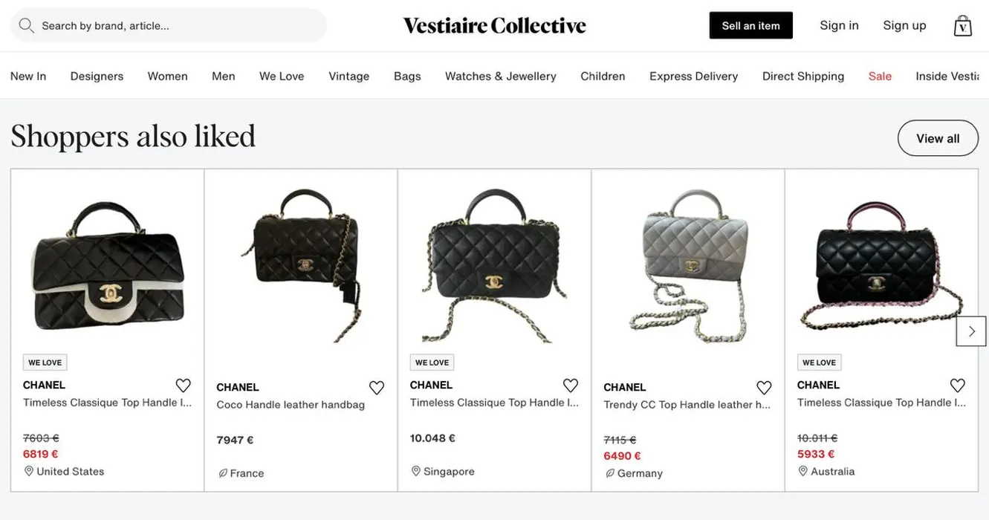Image resolution: width=989 pixels, height=520 pixels.
Task: Open the Coco Handle bag photo
Action: click(x=301, y=264)
